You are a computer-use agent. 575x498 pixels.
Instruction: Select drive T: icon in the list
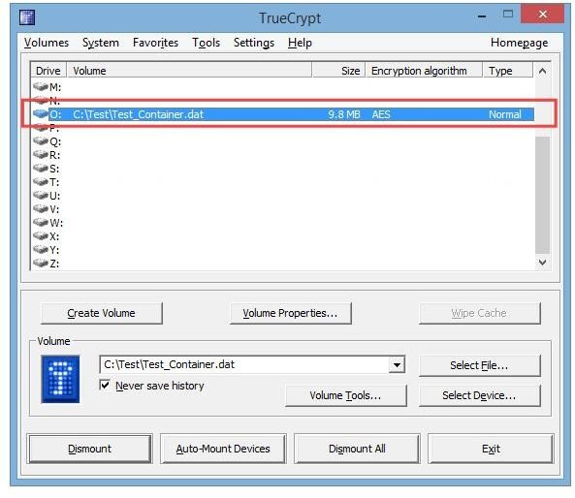click(x=41, y=182)
